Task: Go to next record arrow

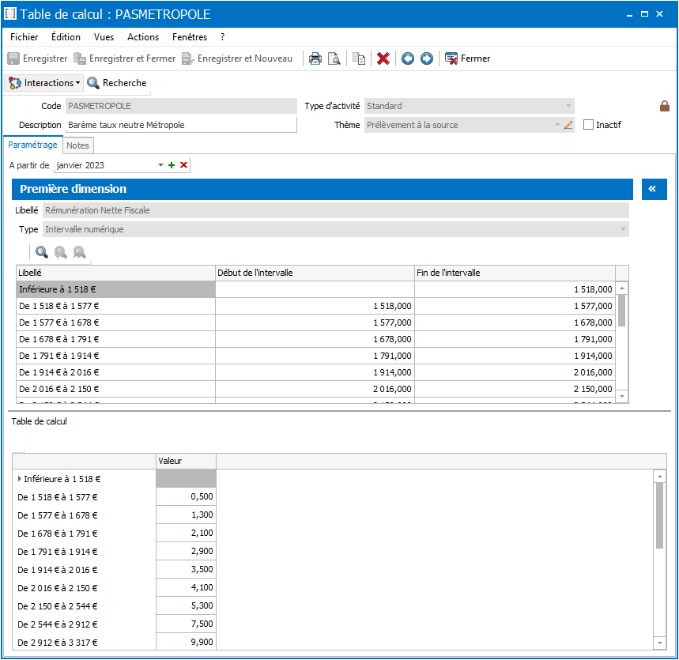Action: [x=427, y=58]
